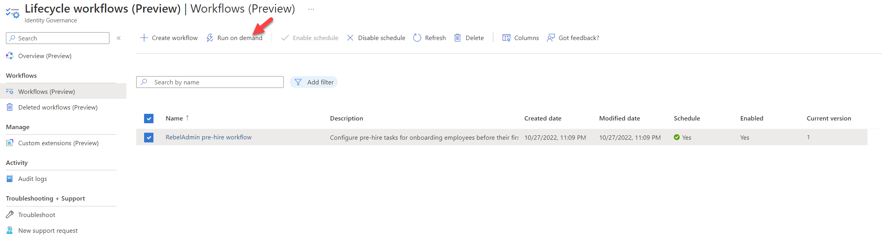Click Columns label
882x250 pixels.
527,38
